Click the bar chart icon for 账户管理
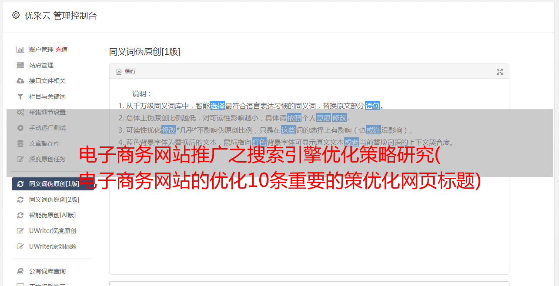This screenshot has height=286, width=559. (20, 50)
